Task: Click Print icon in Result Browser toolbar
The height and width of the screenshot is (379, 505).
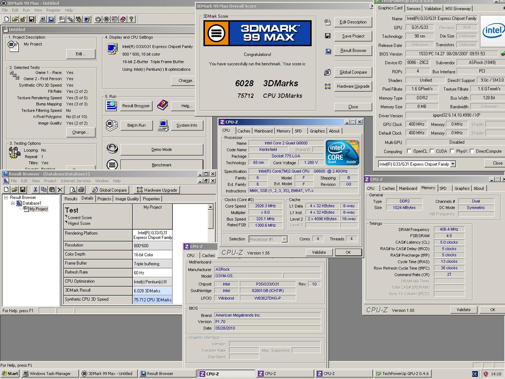Action: click(x=81, y=189)
